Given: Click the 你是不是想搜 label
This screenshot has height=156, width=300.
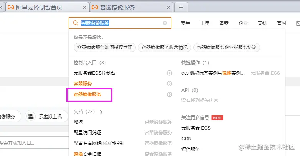Looking at the screenshot, I should click(x=88, y=37).
